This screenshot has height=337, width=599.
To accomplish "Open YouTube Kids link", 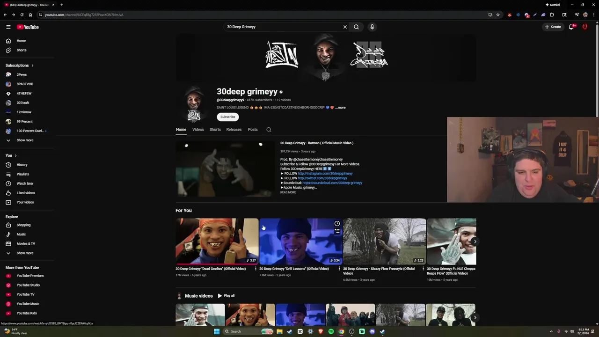I will click(27, 313).
